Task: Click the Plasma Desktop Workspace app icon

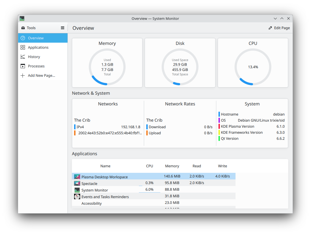Action: click(x=77, y=177)
